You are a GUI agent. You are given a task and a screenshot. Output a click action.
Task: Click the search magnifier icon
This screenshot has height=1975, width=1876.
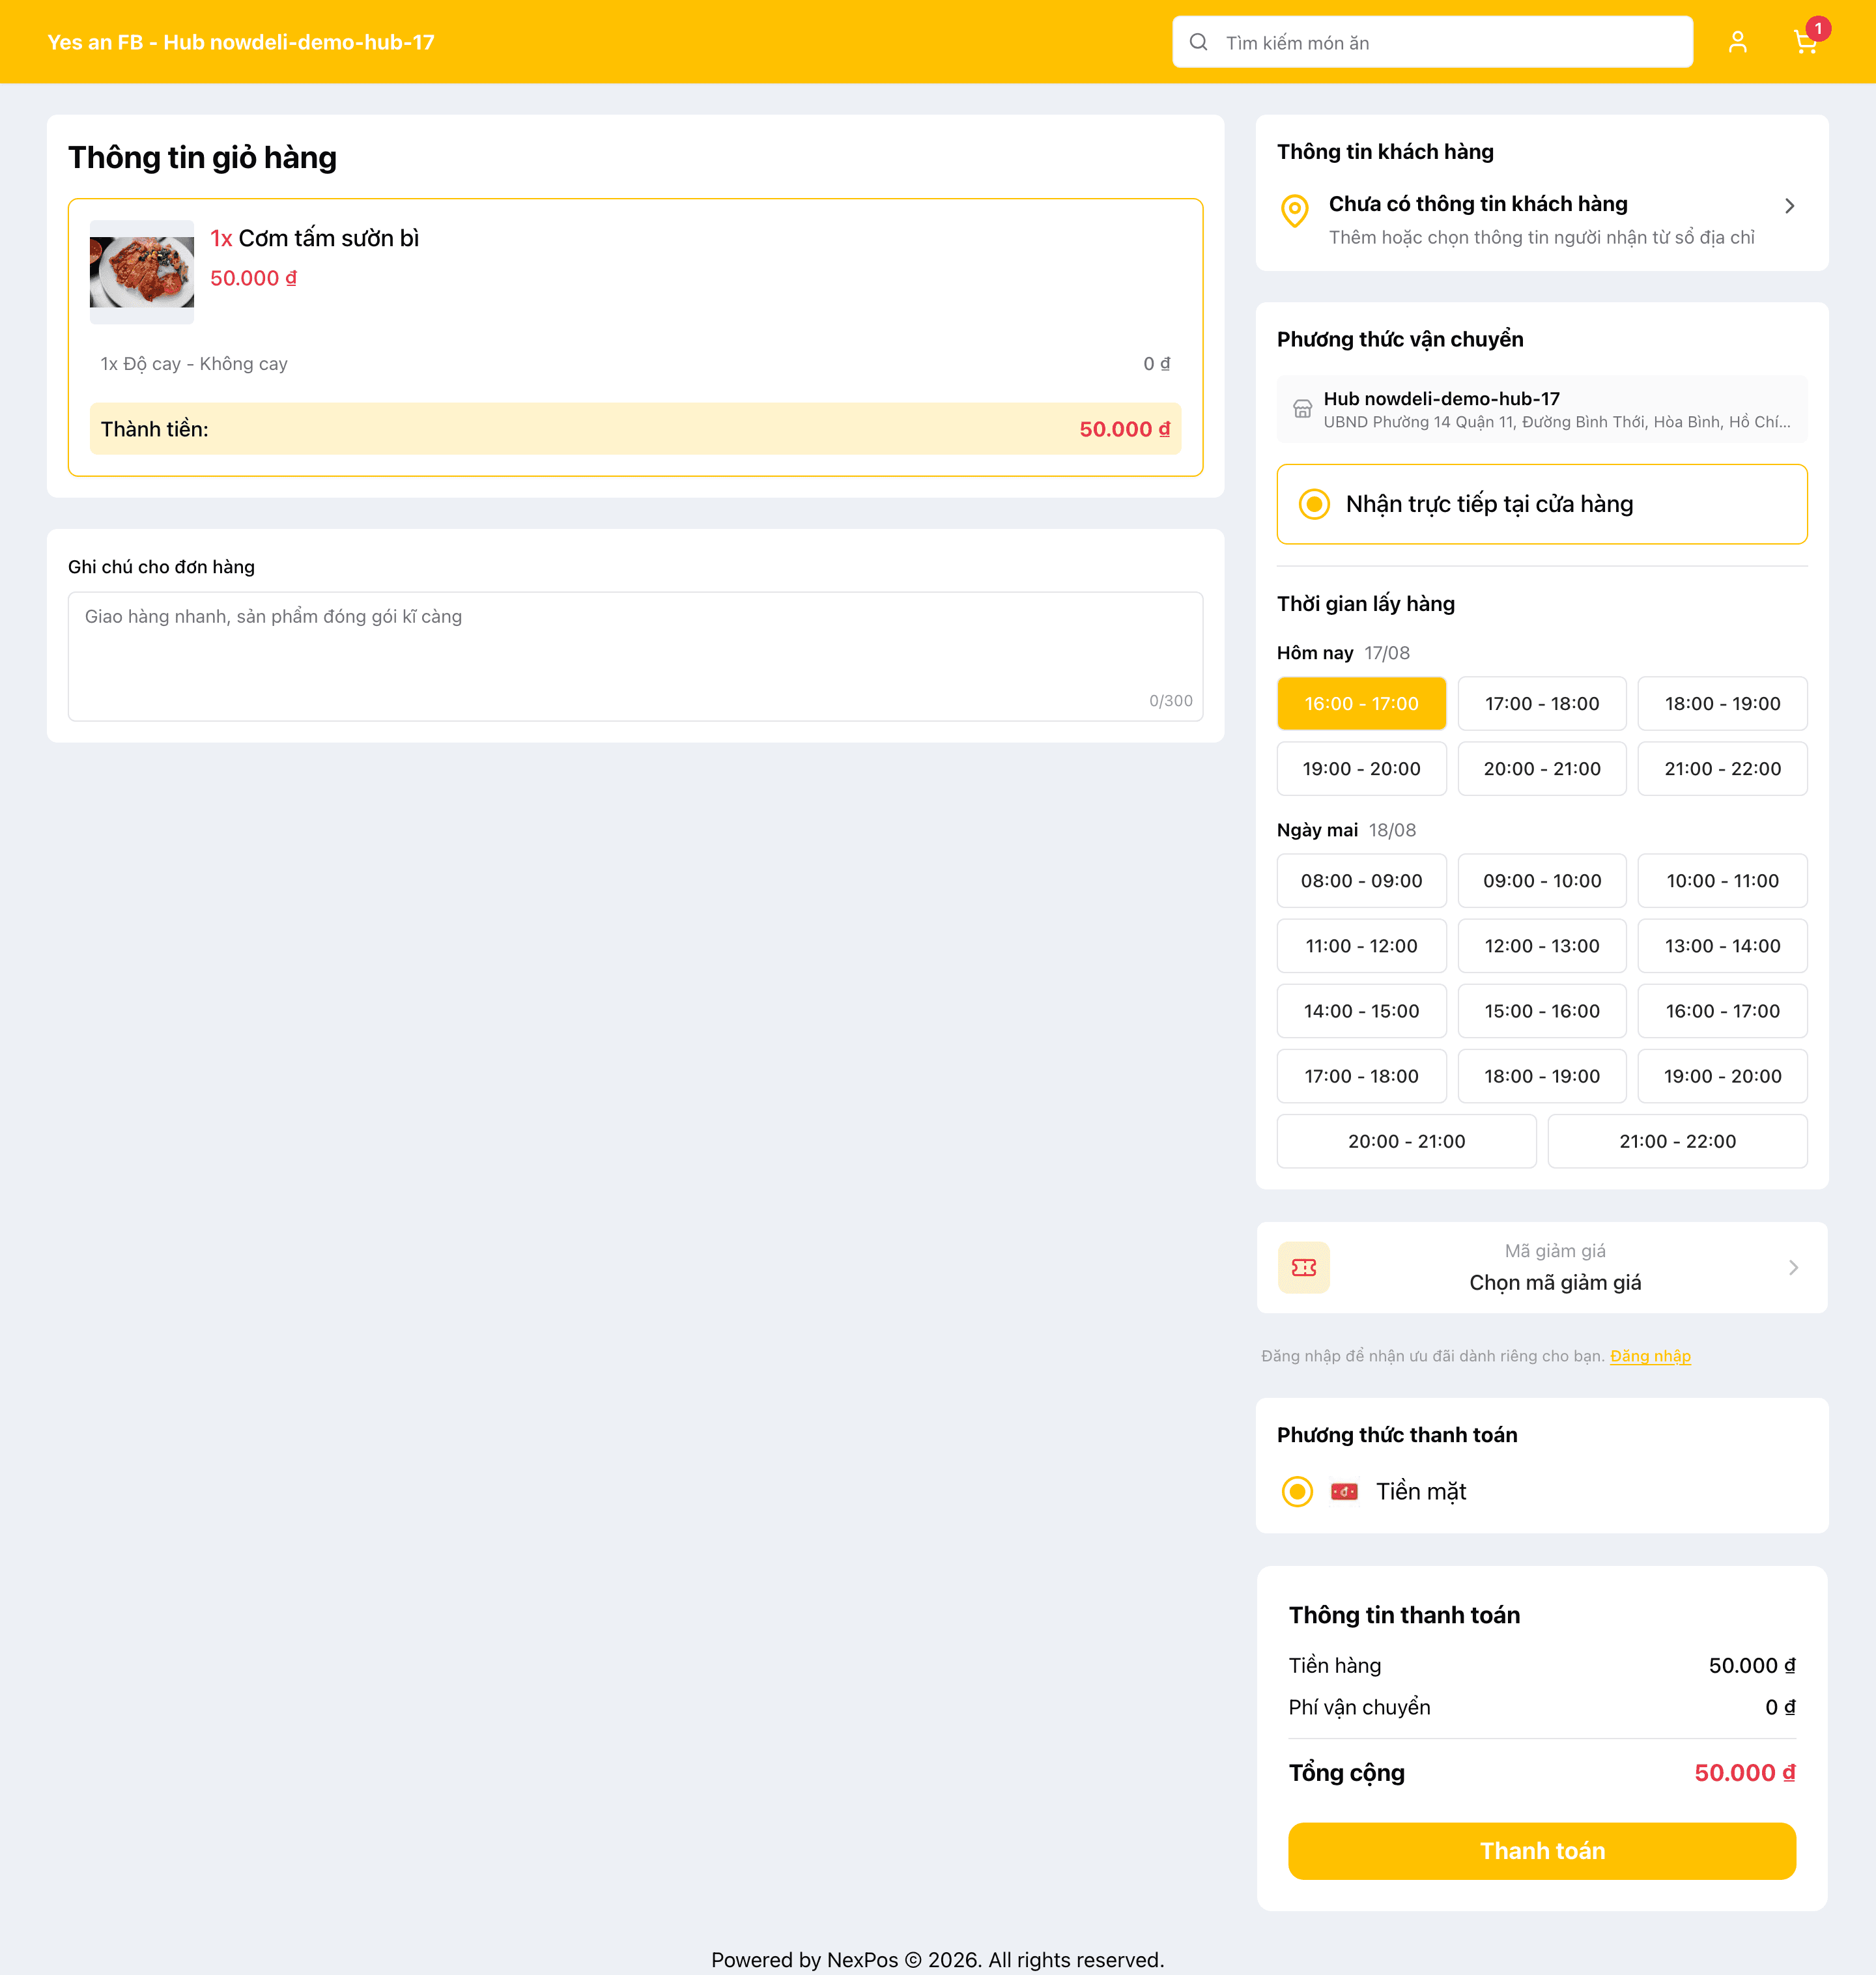[1198, 42]
